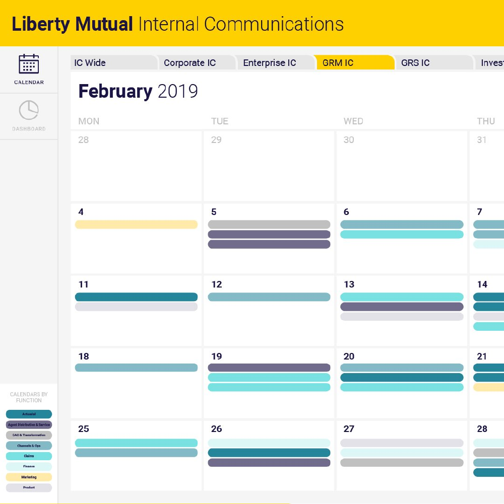
Task: Click the February 2019 month heading
Action: pyautogui.click(x=138, y=91)
